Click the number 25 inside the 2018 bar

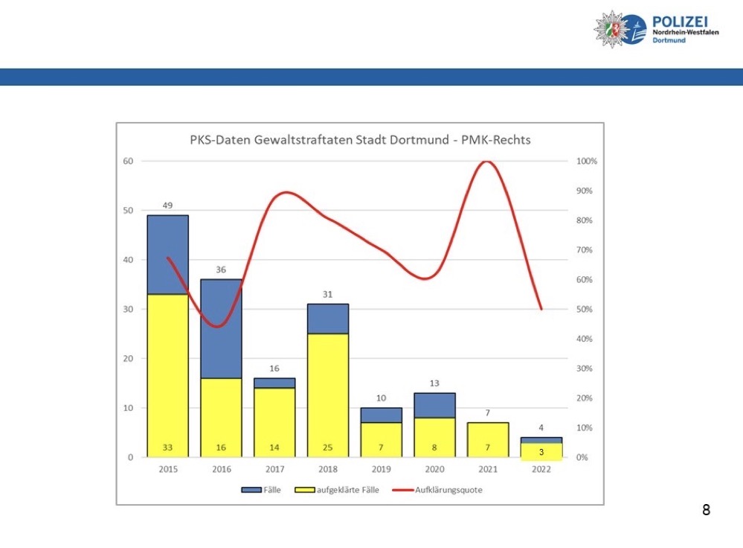click(x=327, y=447)
